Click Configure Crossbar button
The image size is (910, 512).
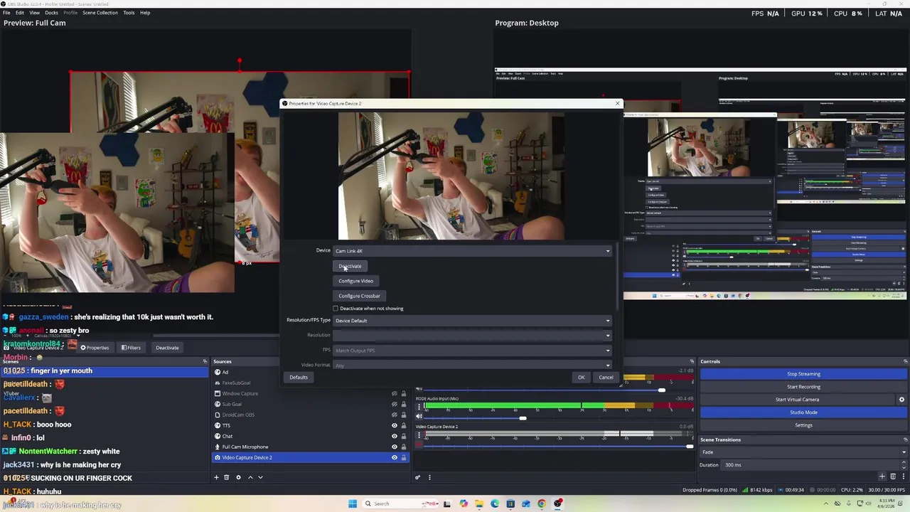pyautogui.click(x=359, y=296)
